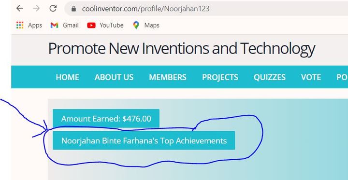View site info via the padlock icon

coord(73,9)
